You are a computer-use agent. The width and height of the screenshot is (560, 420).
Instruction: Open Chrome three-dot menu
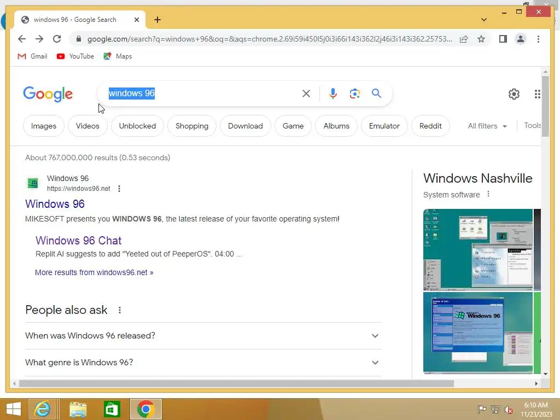point(538,39)
